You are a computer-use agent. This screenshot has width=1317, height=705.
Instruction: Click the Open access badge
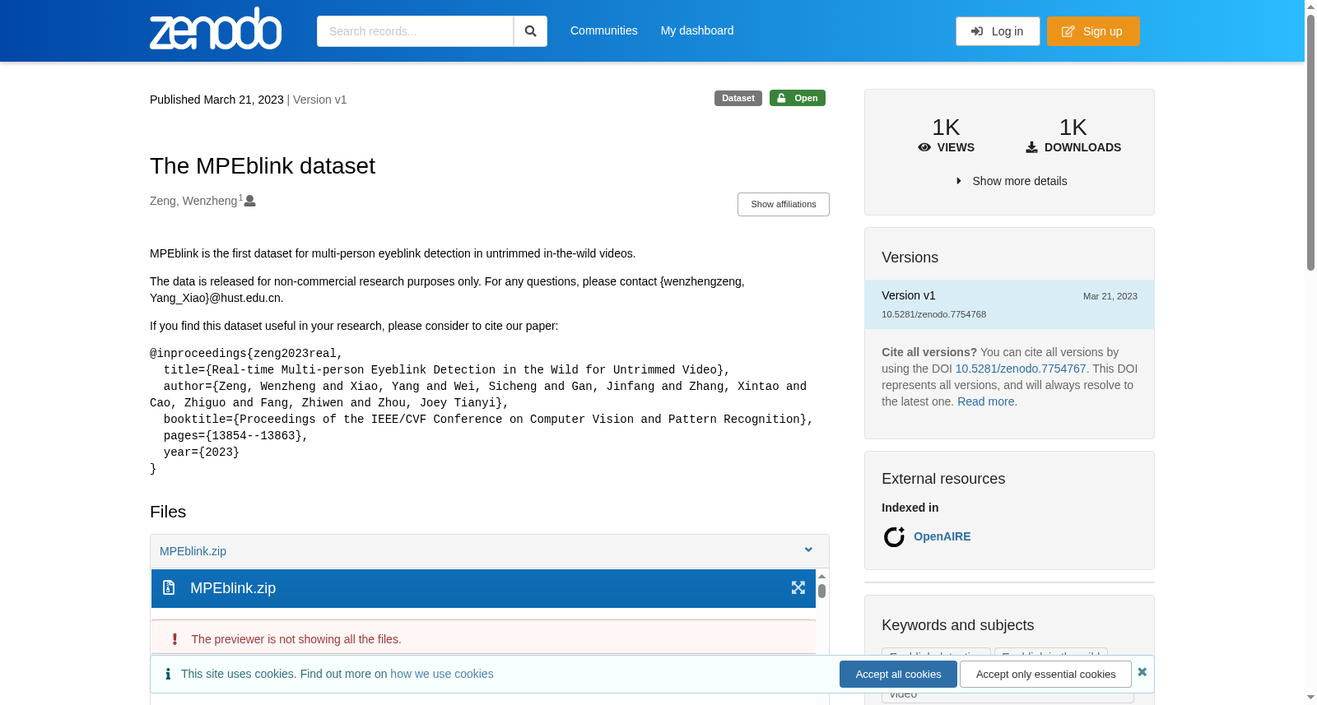(x=798, y=98)
